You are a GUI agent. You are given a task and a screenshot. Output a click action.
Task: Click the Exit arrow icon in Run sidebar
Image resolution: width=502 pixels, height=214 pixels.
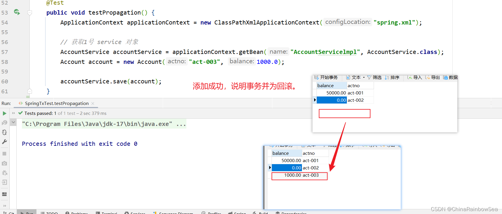tap(4, 182)
